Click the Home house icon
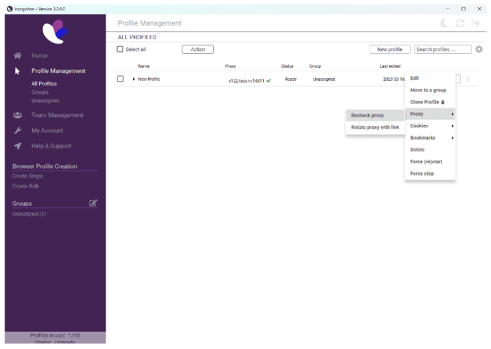 18,56
